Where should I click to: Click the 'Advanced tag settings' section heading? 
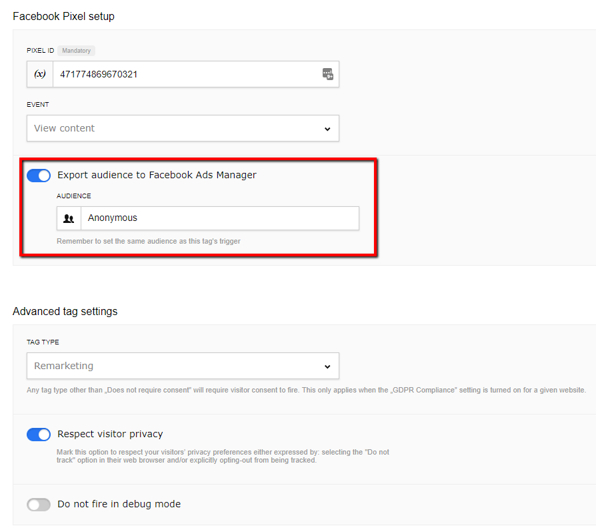coord(65,311)
